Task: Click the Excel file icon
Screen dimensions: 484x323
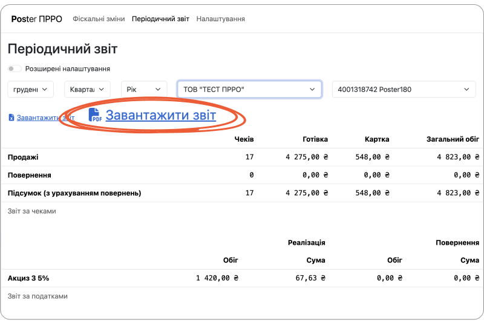Action: (x=11, y=118)
